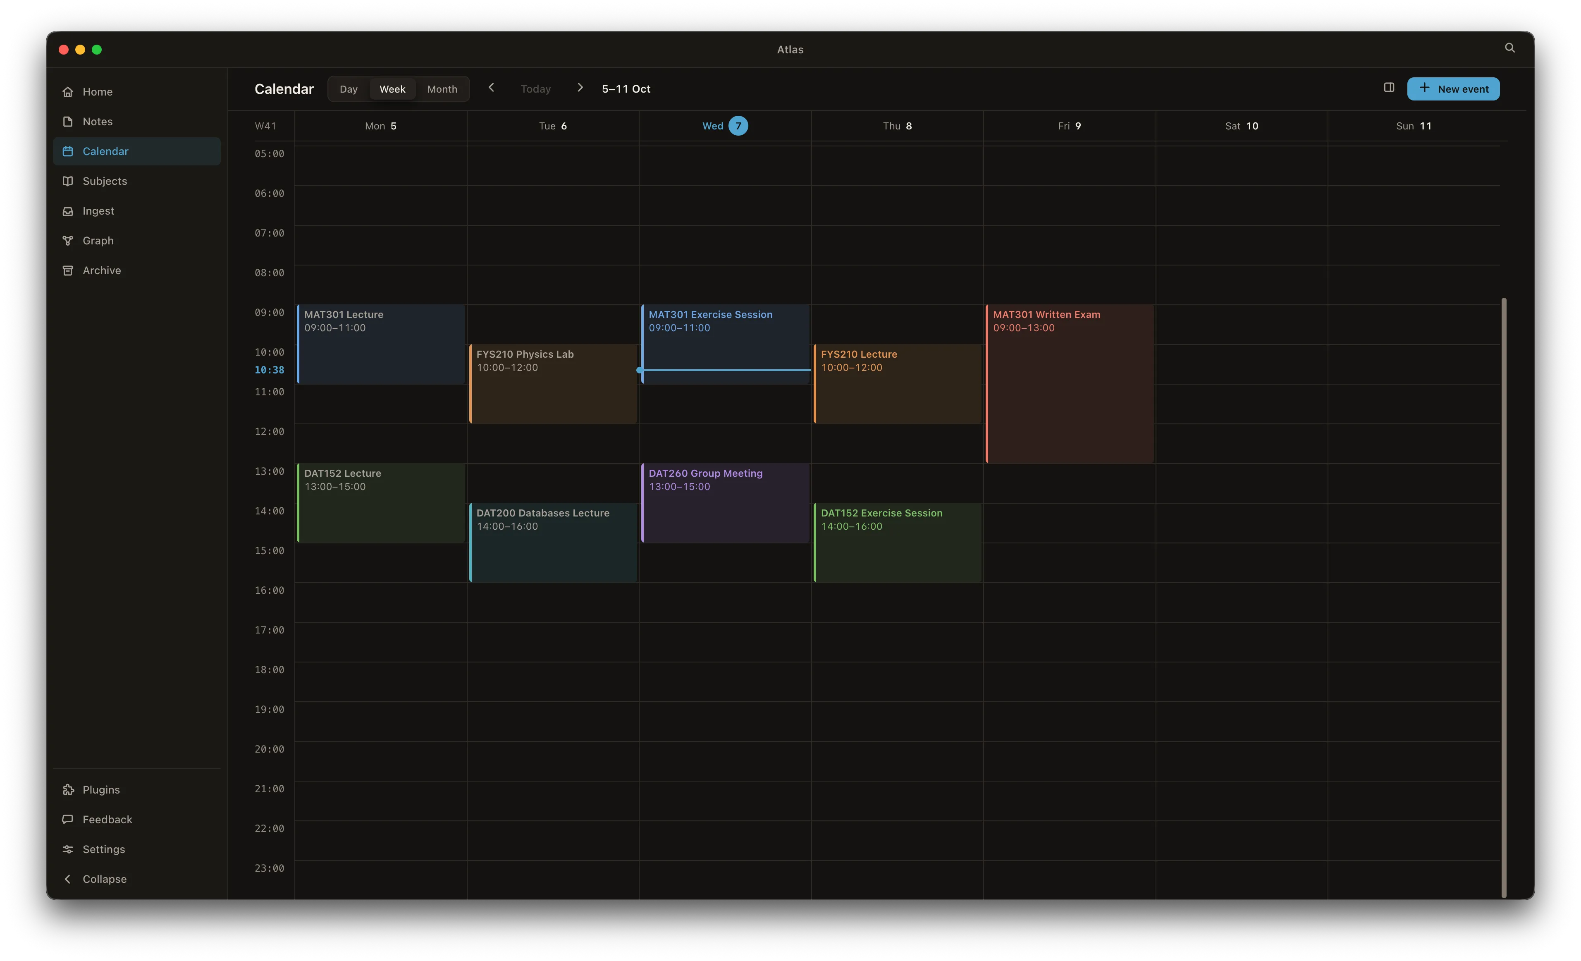Viewport: 1581px width, 961px height.
Task: Open the DAT152 Lecture event
Action: coord(381,503)
